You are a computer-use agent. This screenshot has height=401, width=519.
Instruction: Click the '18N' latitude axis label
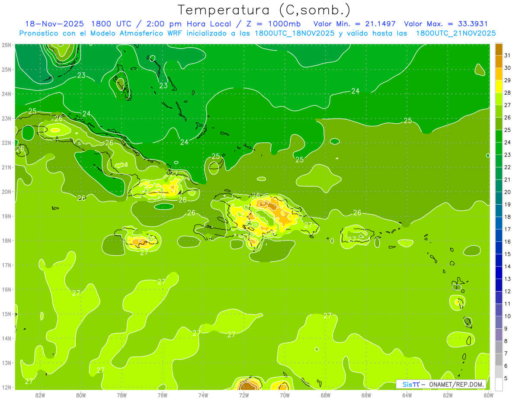coord(6,241)
